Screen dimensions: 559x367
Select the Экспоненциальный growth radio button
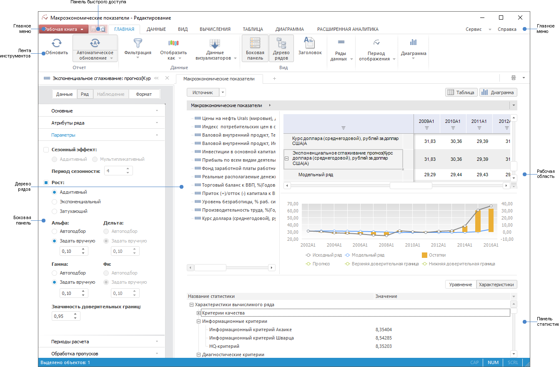tap(54, 202)
